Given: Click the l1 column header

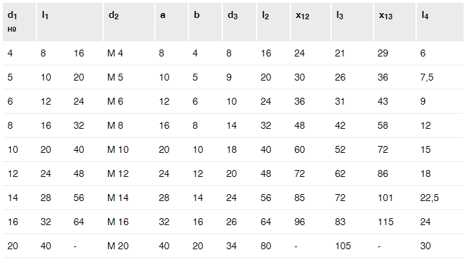Looking at the screenshot, I should click(45, 15).
